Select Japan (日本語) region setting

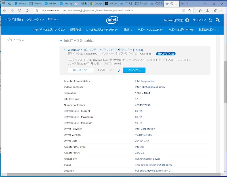(x=173, y=20)
